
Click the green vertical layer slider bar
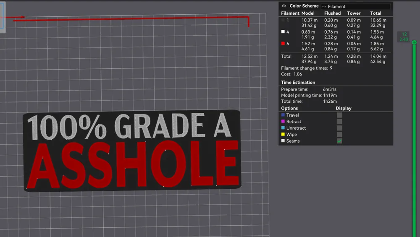pos(414,141)
